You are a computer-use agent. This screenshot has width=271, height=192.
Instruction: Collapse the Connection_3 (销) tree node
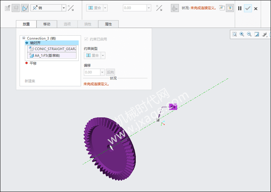[24, 38]
